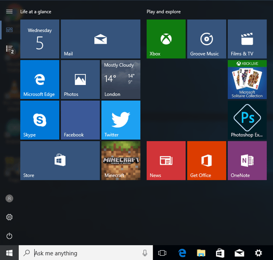Click the Windows Start button
Image resolution: width=273 pixels, height=260 pixels.
click(9, 253)
